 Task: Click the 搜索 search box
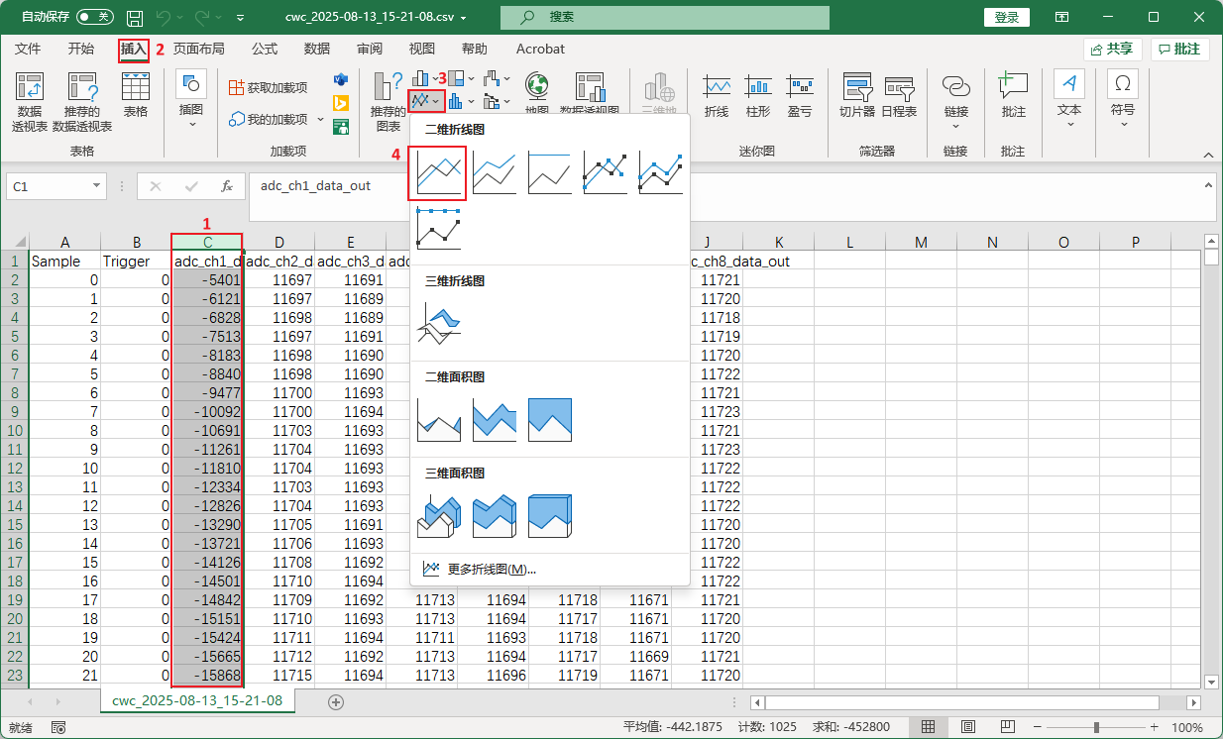point(665,17)
